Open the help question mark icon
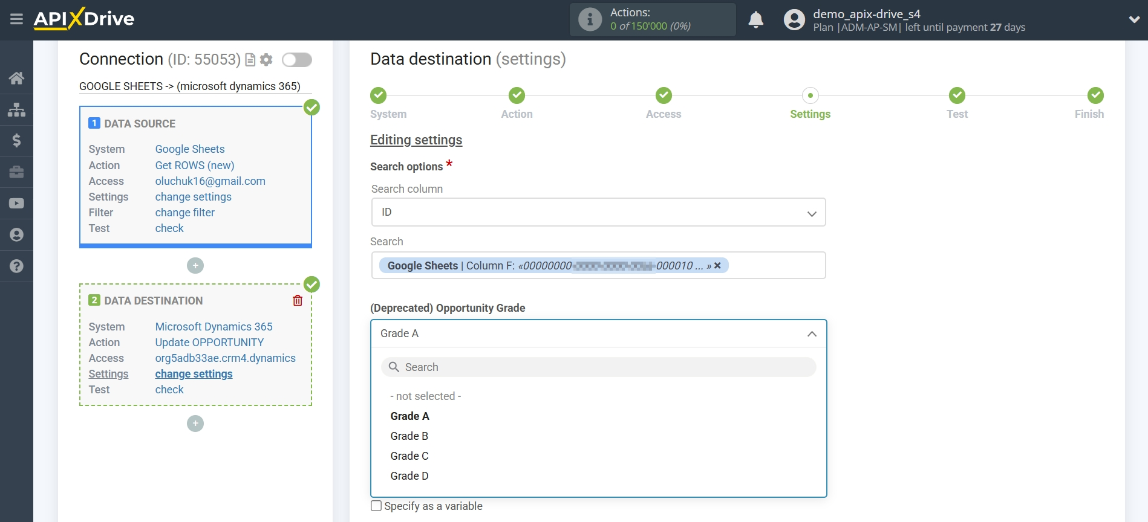The height and width of the screenshot is (522, 1148). coord(16,266)
